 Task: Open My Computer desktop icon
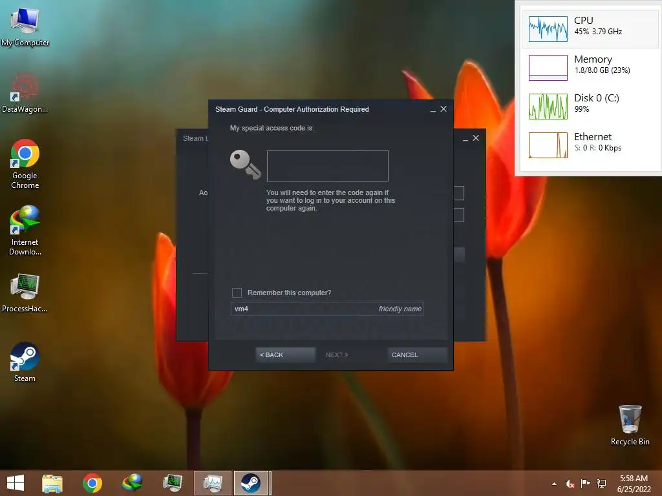25,27
